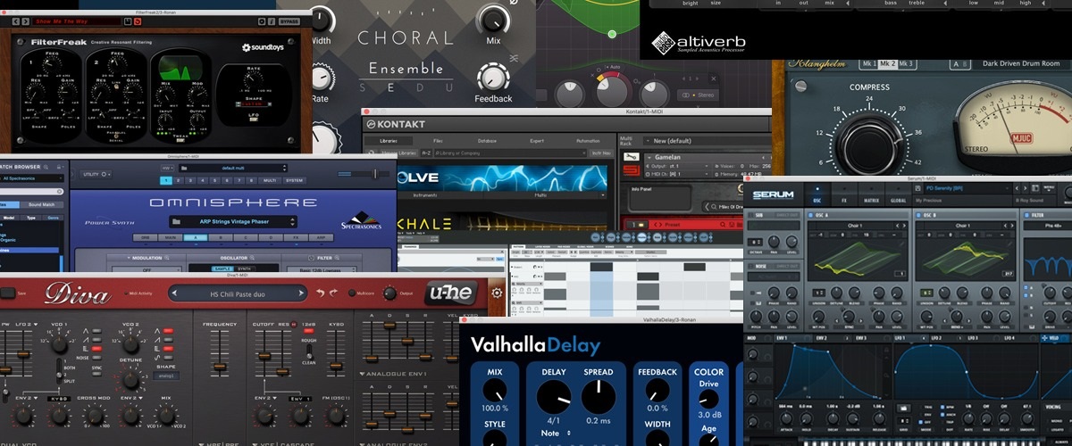Screen dimensions: 1072x446
Task: Click ValhallaDelay SPREAD knob
Action: pyautogui.click(x=598, y=397)
